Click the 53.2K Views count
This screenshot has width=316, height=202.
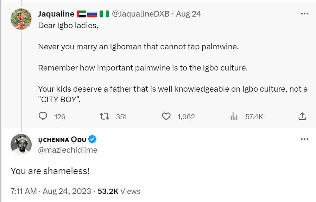[119, 191]
